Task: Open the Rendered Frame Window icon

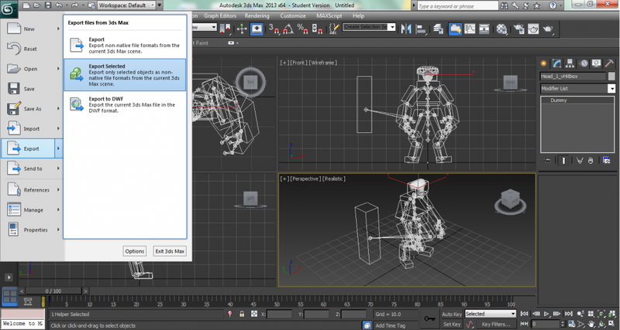Action: (533, 29)
